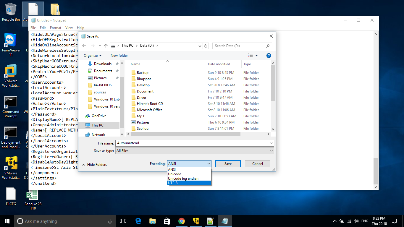The height and width of the screenshot is (227, 404).
Task: Cancel the Save As dialog
Action: click(258, 164)
